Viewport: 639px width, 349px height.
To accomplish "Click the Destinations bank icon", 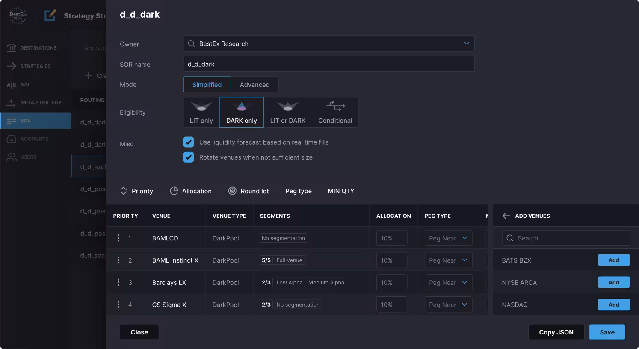I will (x=12, y=48).
